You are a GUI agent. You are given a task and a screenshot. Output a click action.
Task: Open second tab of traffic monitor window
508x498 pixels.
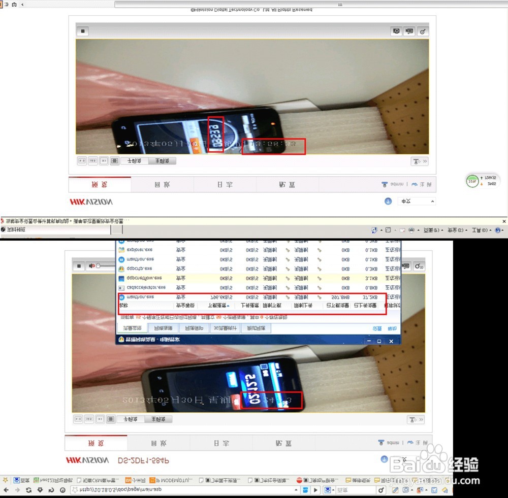pyautogui.click(x=163, y=328)
